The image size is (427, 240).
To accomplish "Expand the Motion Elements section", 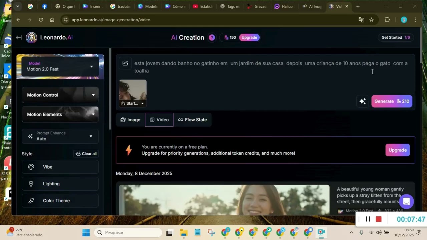I will point(60,114).
